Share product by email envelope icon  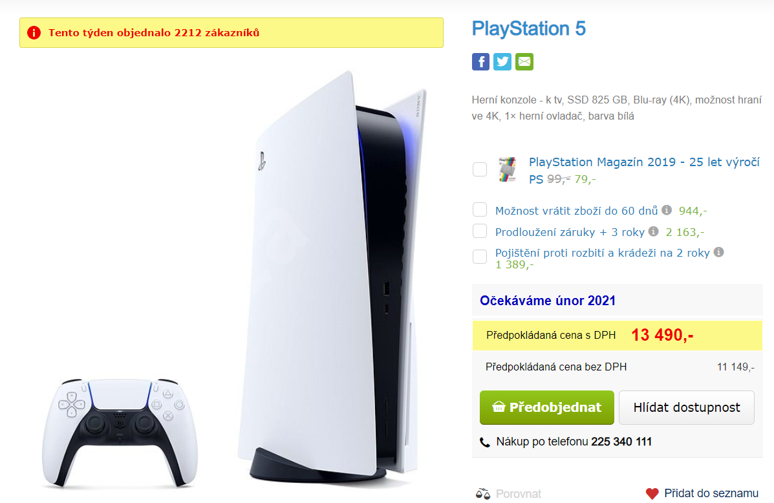pos(524,61)
